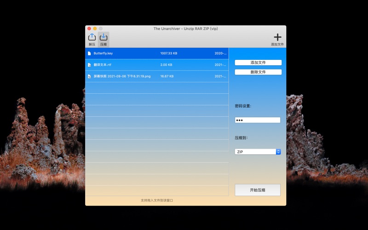Click the date cell of 翻译文本.rtf
This screenshot has height=230, width=368.
point(220,65)
